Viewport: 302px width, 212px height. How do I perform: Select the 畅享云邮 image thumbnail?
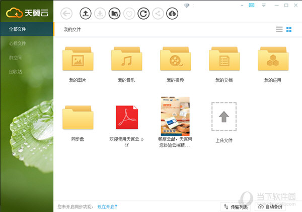[x=175, y=116]
